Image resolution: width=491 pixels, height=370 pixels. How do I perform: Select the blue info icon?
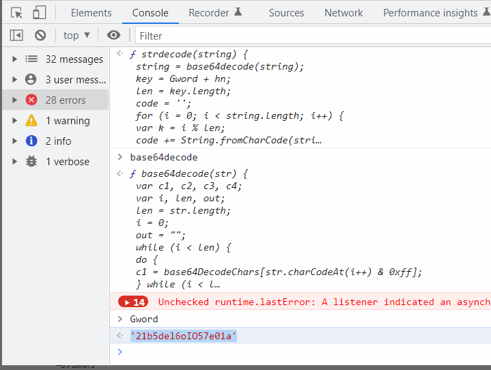(x=31, y=141)
